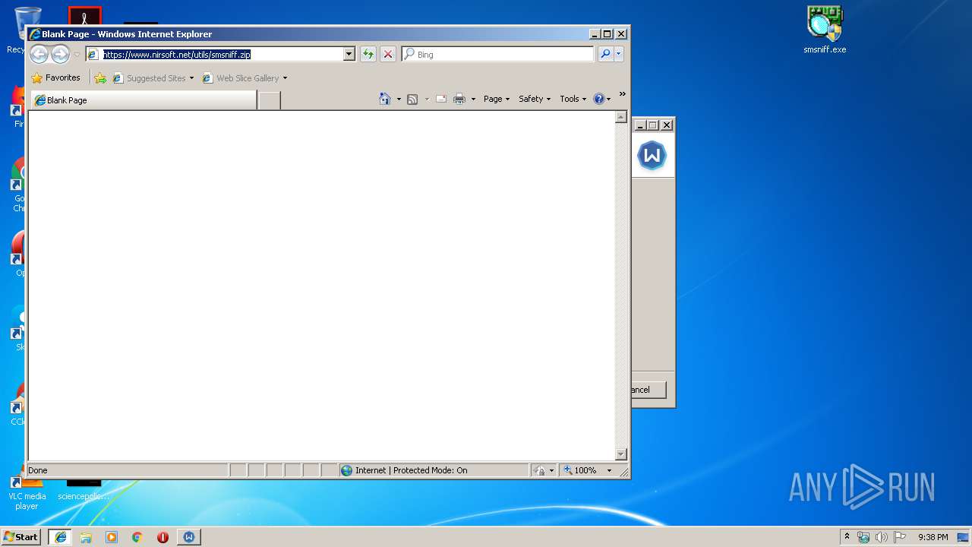Open Windows Explorer folder in the taskbar
Image resolution: width=972 pixels, height=547 pixels.
[86, 536]
